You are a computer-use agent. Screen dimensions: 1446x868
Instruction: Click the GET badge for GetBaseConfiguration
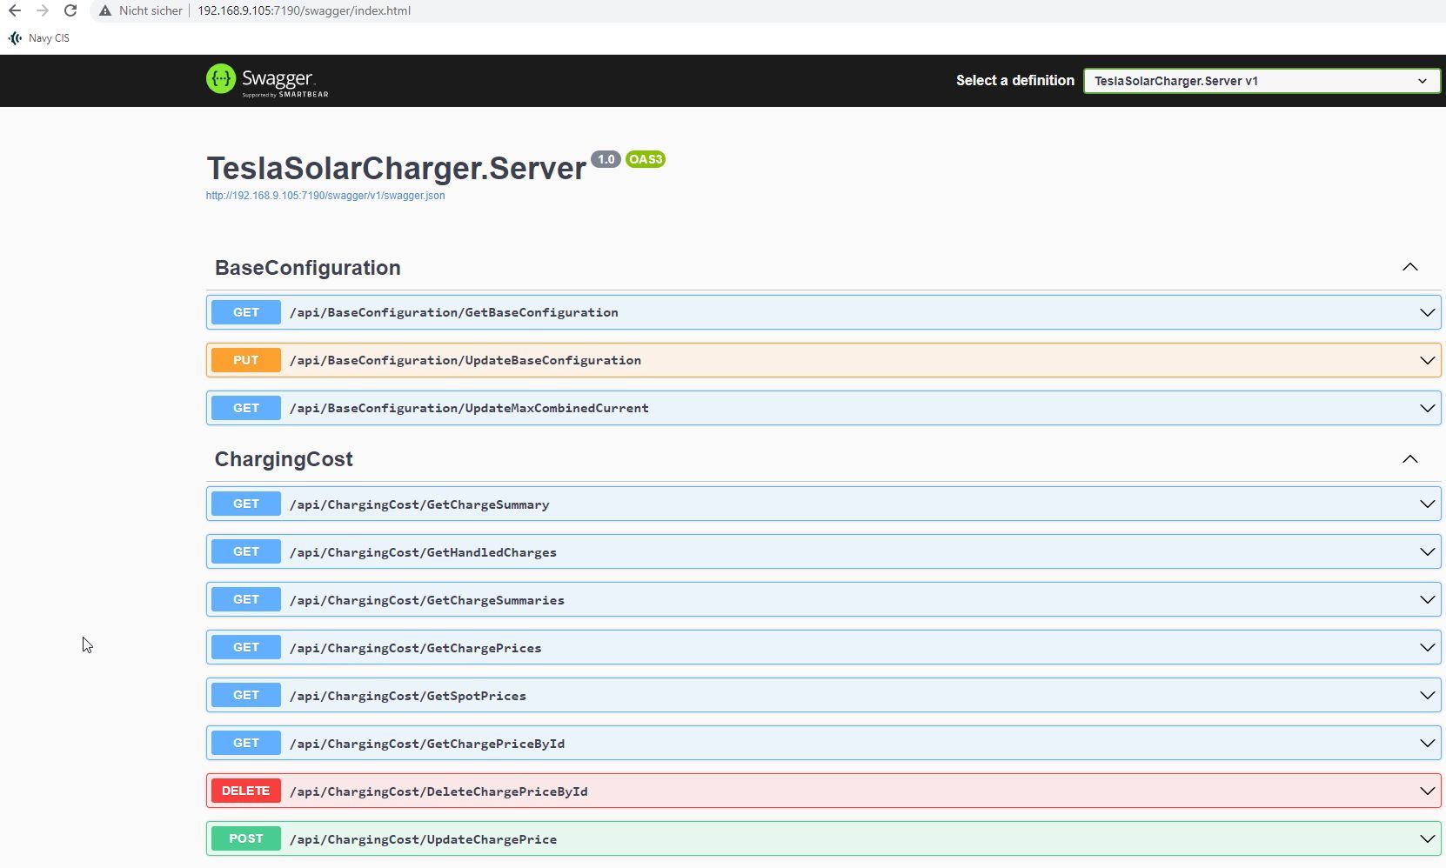pyautogui.click(x=245, y=312)
